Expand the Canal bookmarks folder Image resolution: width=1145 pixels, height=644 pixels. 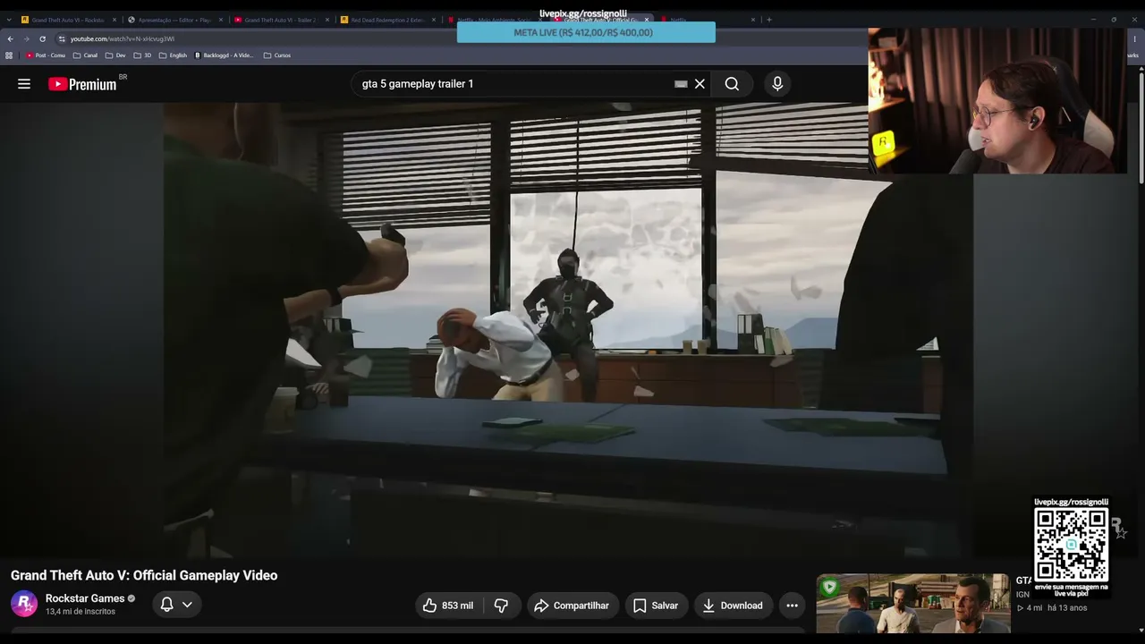click(x=86, y=55)
